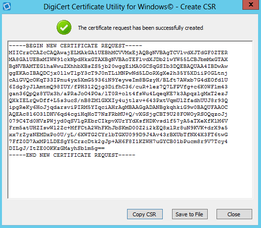Click the CSR line starting with 7FfZ0D7AxMPlLDESgY
Image resolution: width=261 pixels, height=228 pixels.
coord(118,142)
